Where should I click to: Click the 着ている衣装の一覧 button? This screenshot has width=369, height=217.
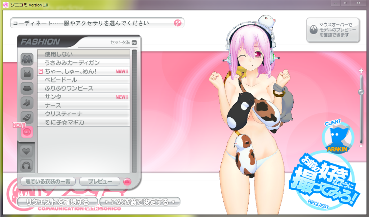point(48,182)
